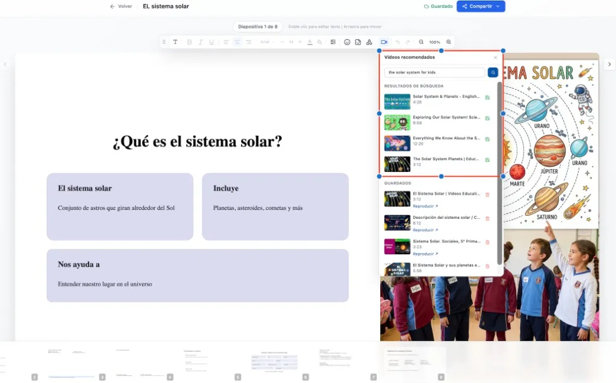The image size is (616, 383).
Task: Align text to the right
Action: tap(248, 42)
